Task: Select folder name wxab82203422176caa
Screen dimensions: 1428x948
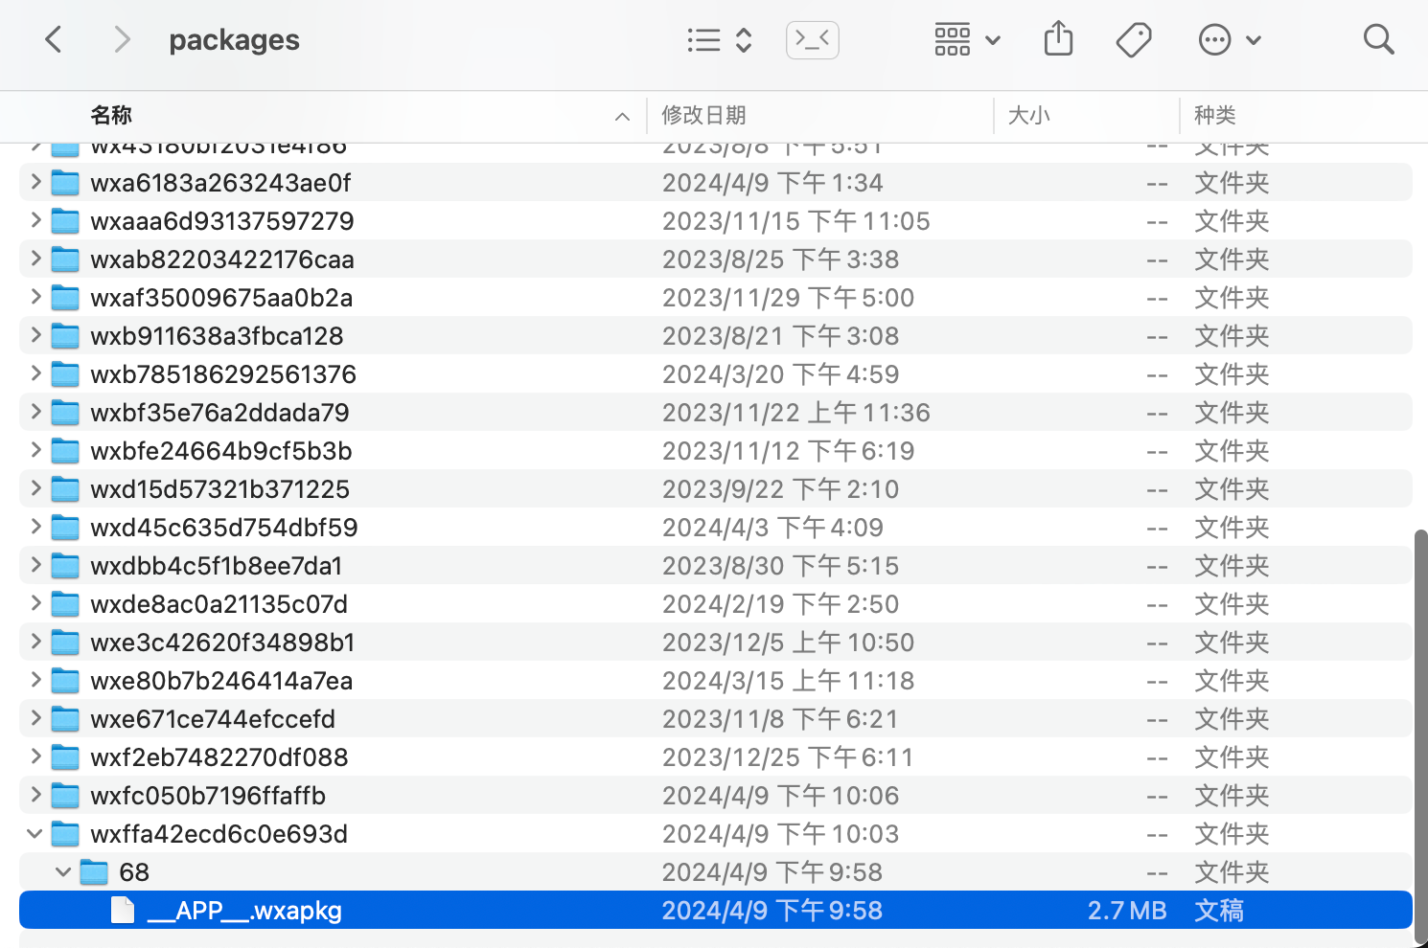Action: pos(222,260)
